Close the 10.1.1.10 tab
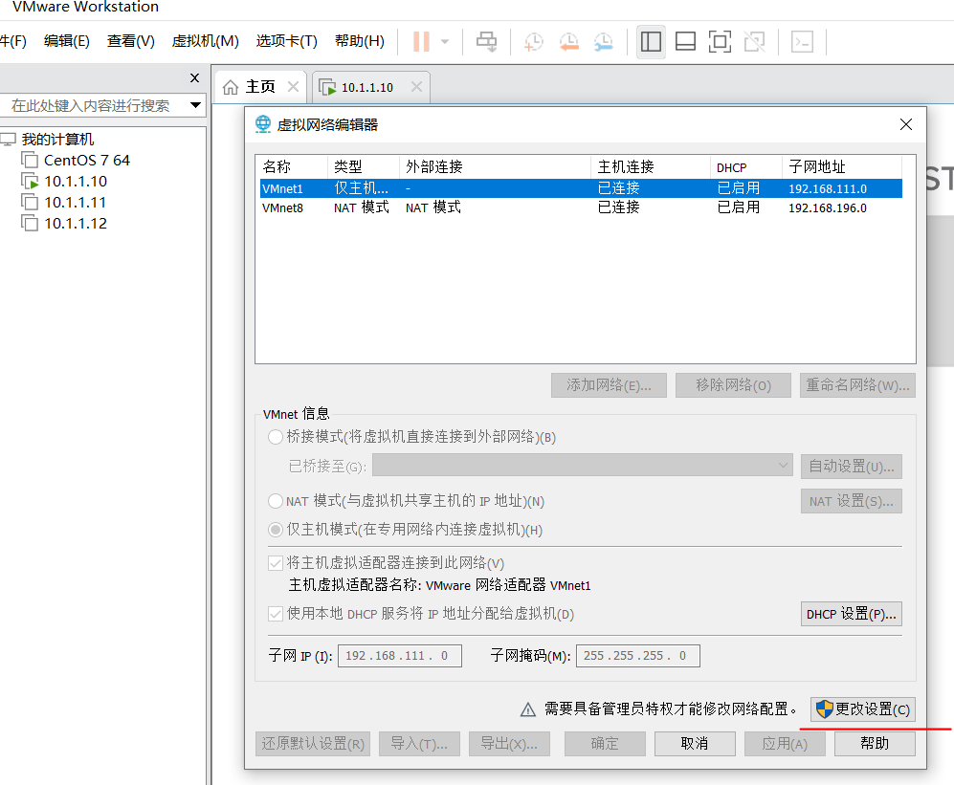Screen dimensions: 954x785 pos(417,86)
